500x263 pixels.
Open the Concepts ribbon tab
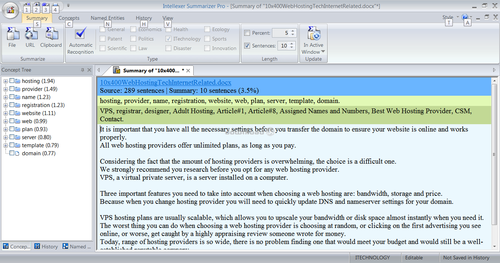point(69,18)
